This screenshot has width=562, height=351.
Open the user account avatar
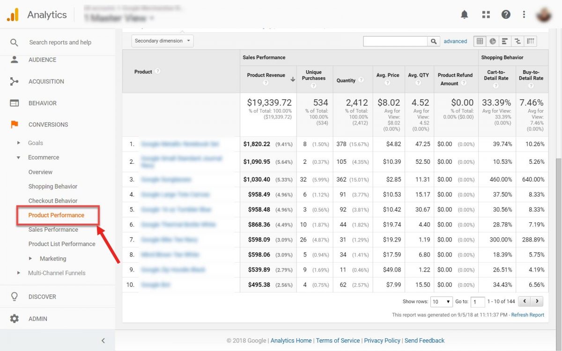tap(544, 15)
